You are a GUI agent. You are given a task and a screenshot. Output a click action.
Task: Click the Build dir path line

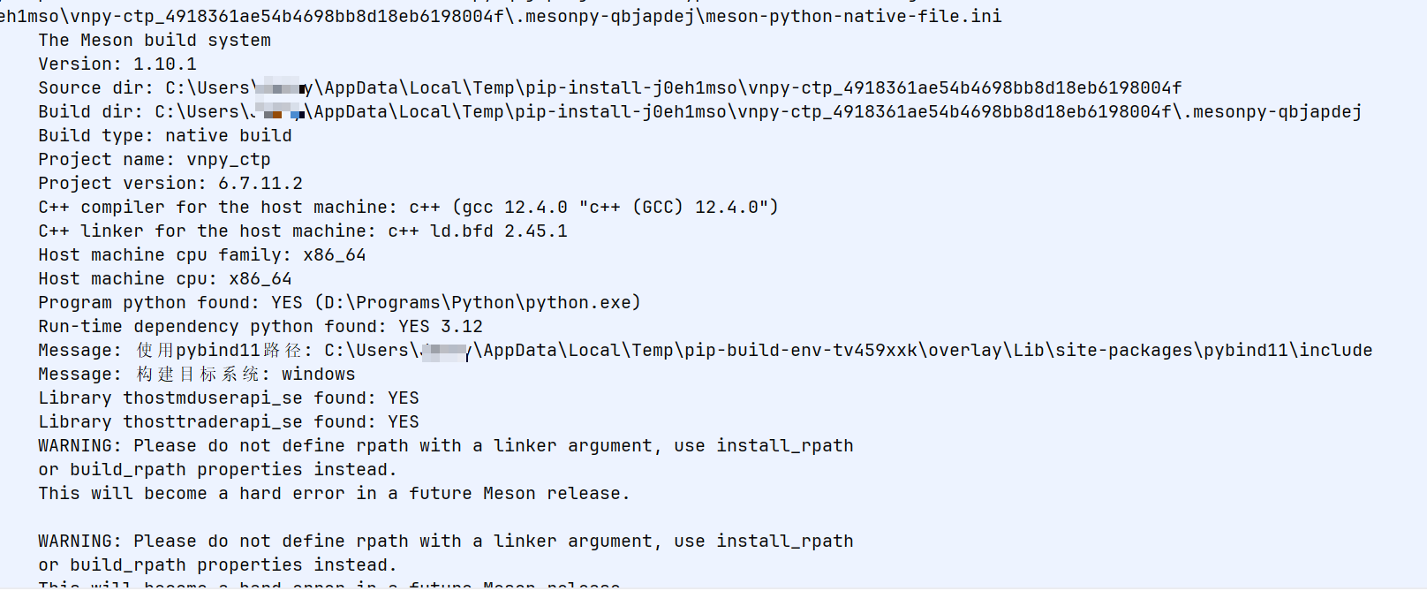pyautogui.click(x=699, y=112)
